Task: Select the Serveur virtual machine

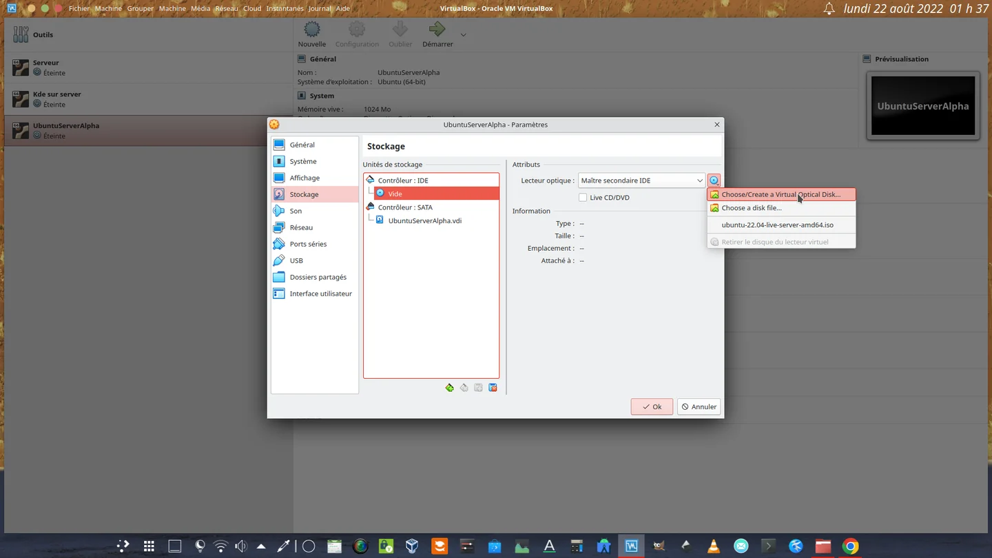Action: (148, 68)
